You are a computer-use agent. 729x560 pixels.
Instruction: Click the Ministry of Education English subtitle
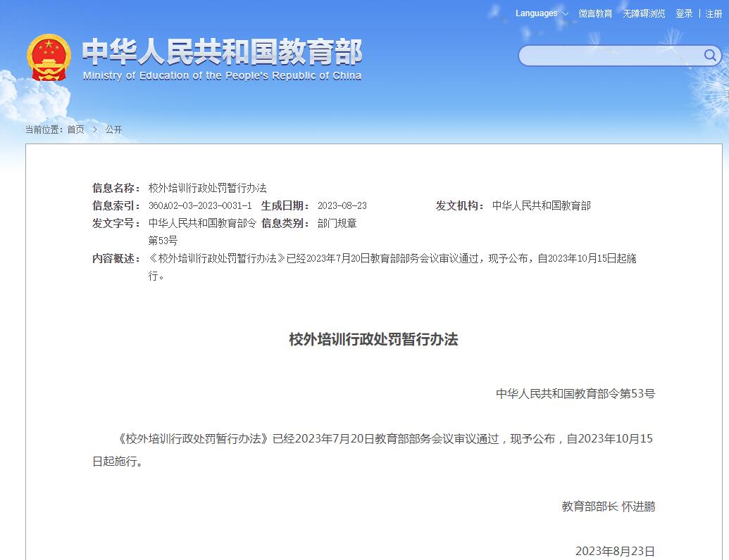pyautogui.click(x=222, y=76)
